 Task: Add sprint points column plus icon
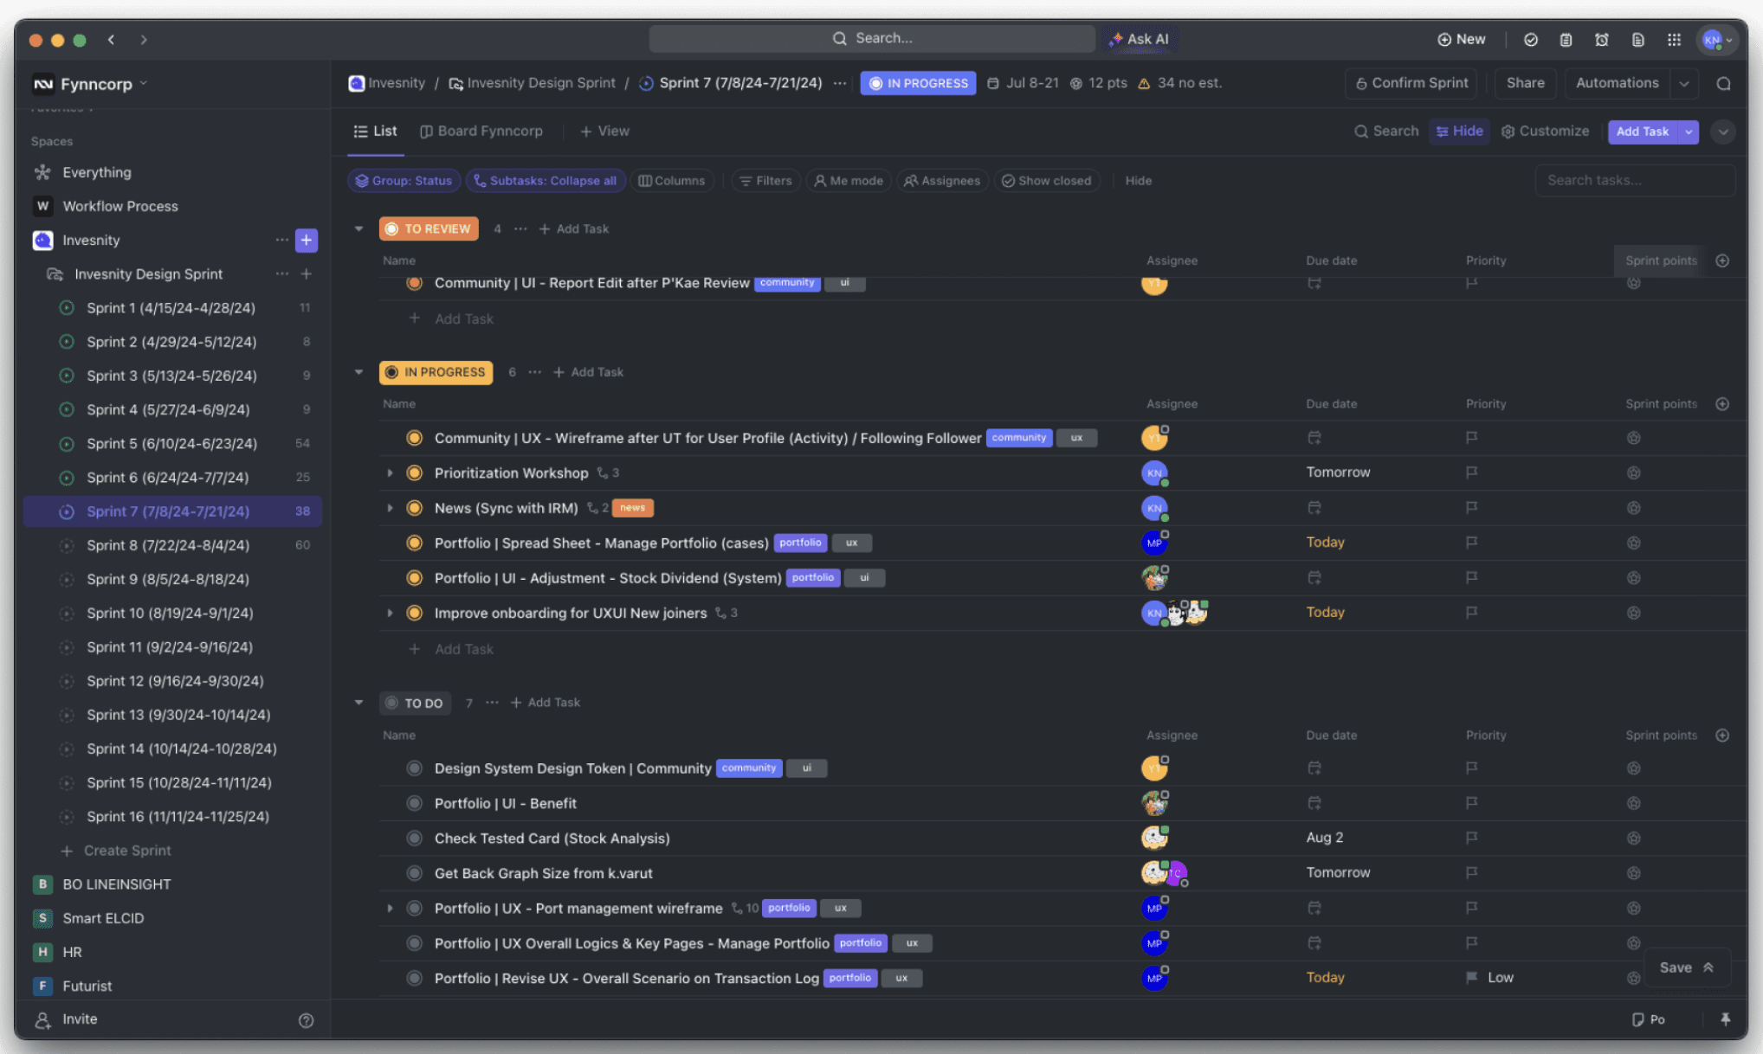(x=1722, y=260)
